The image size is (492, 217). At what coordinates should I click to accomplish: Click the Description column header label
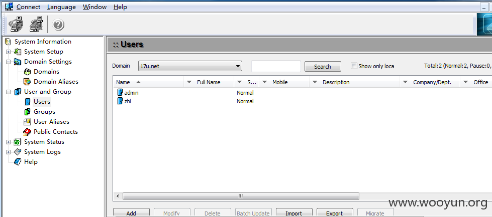[x=336, y=82]
